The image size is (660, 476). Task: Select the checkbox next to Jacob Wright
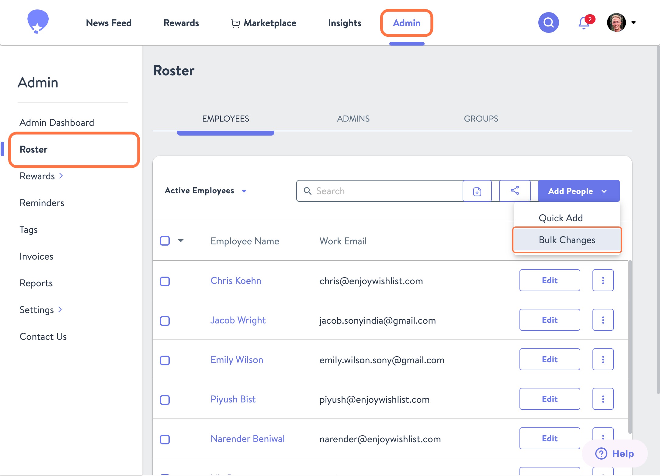pyautogui.click(x=165, y=320)
